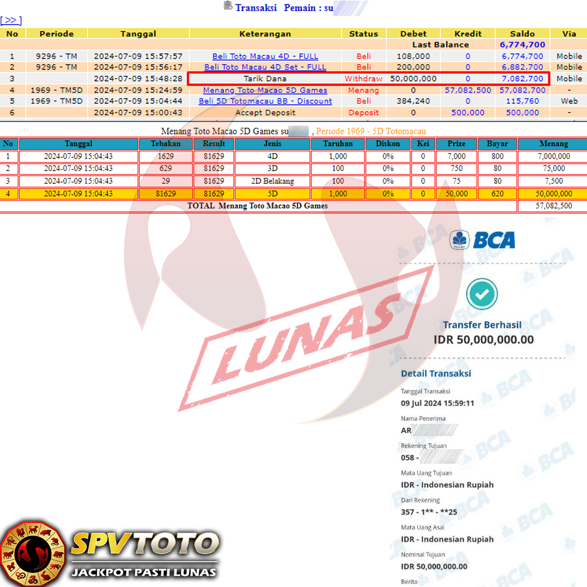This screenshot has width=587, height=587.
Task: Click the Saldo column header
Action: pos(522,34)
